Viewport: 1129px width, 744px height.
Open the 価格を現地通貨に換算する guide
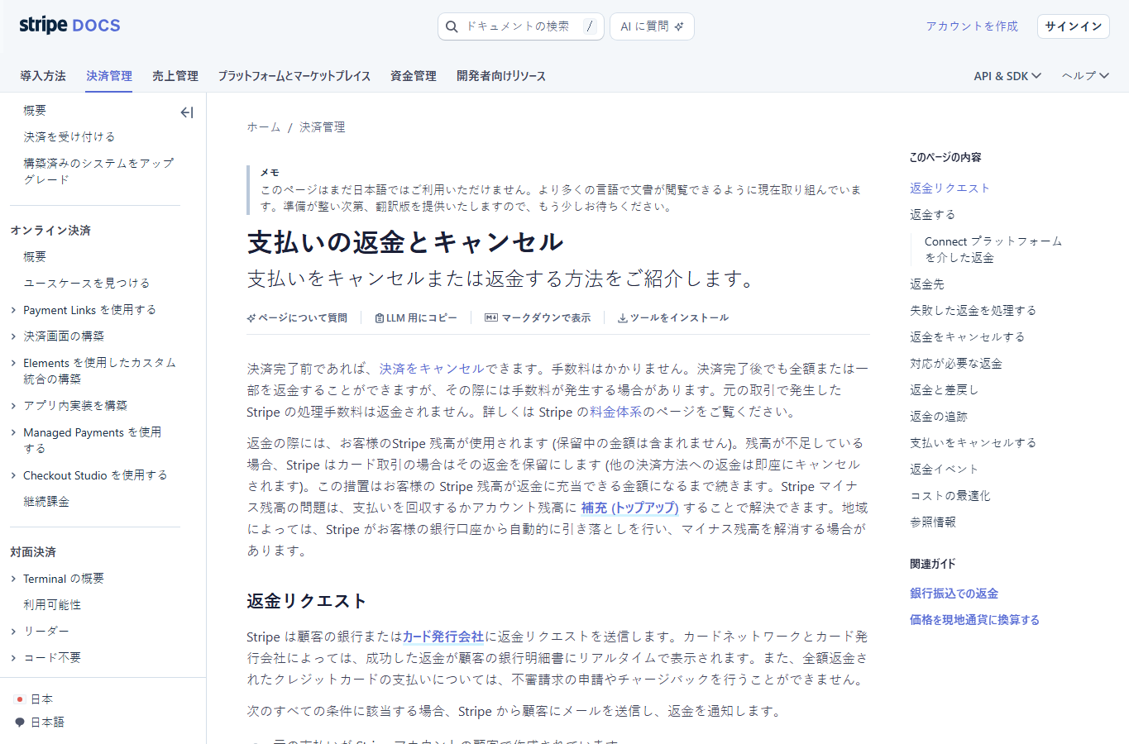[974, 620]
